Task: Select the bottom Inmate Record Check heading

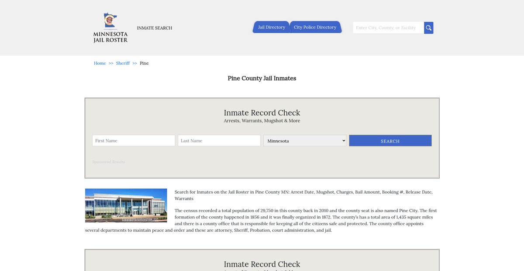Action: click(x=262, y=264)
